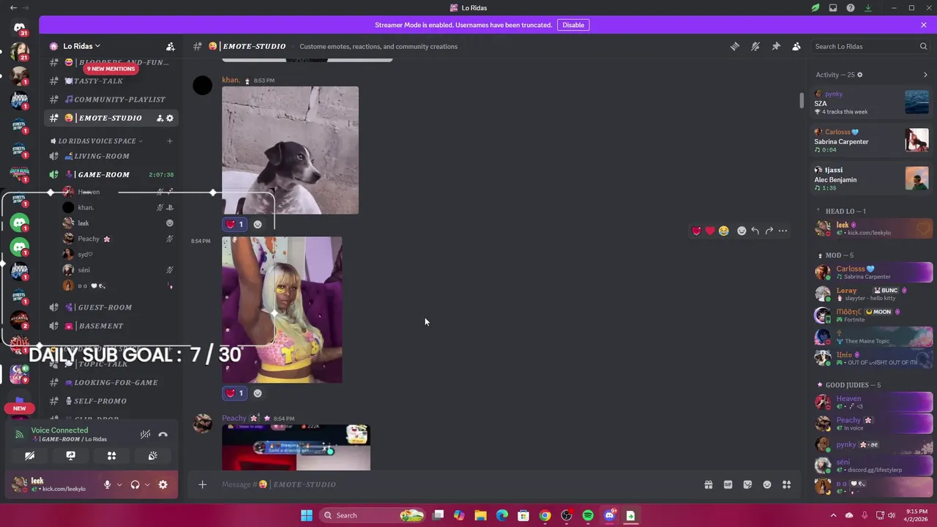
Task: Toggle camera in voice panel
Action: (x=29, y=455)
